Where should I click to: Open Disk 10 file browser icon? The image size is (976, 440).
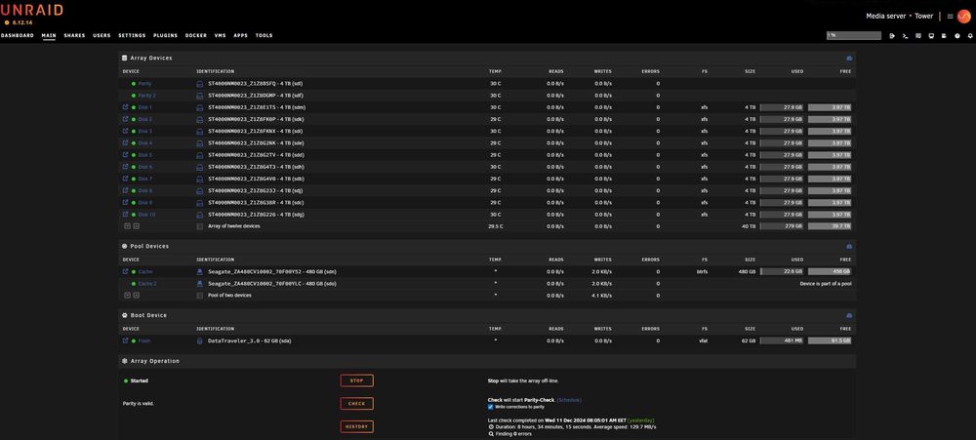tap(125, 214)
